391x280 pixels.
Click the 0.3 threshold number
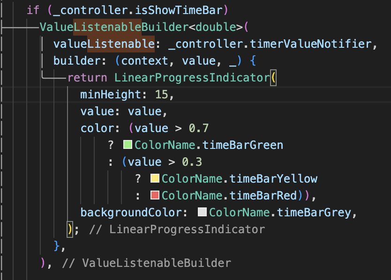(x=192, y=162)
